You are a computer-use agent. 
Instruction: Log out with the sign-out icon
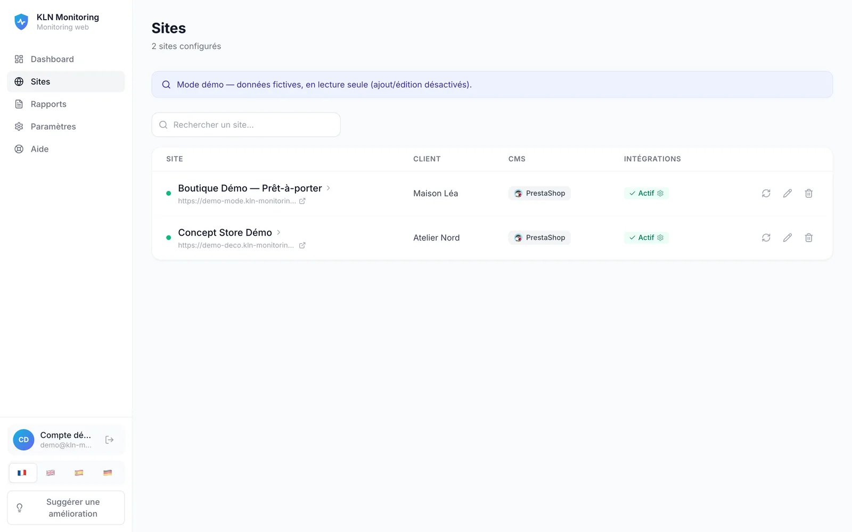110,440
